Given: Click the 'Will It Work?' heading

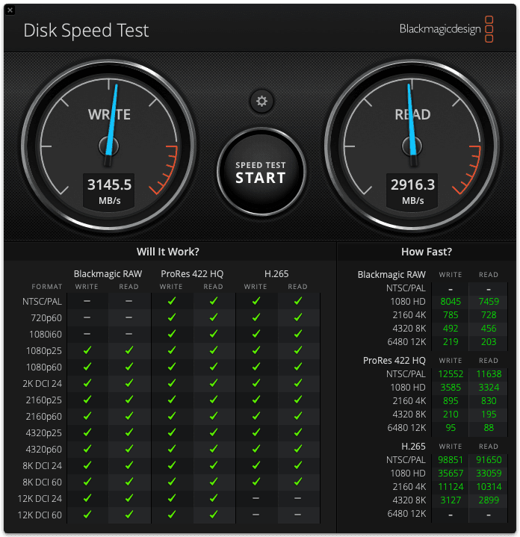Looking at the screenshot, I should click(168, 252).
